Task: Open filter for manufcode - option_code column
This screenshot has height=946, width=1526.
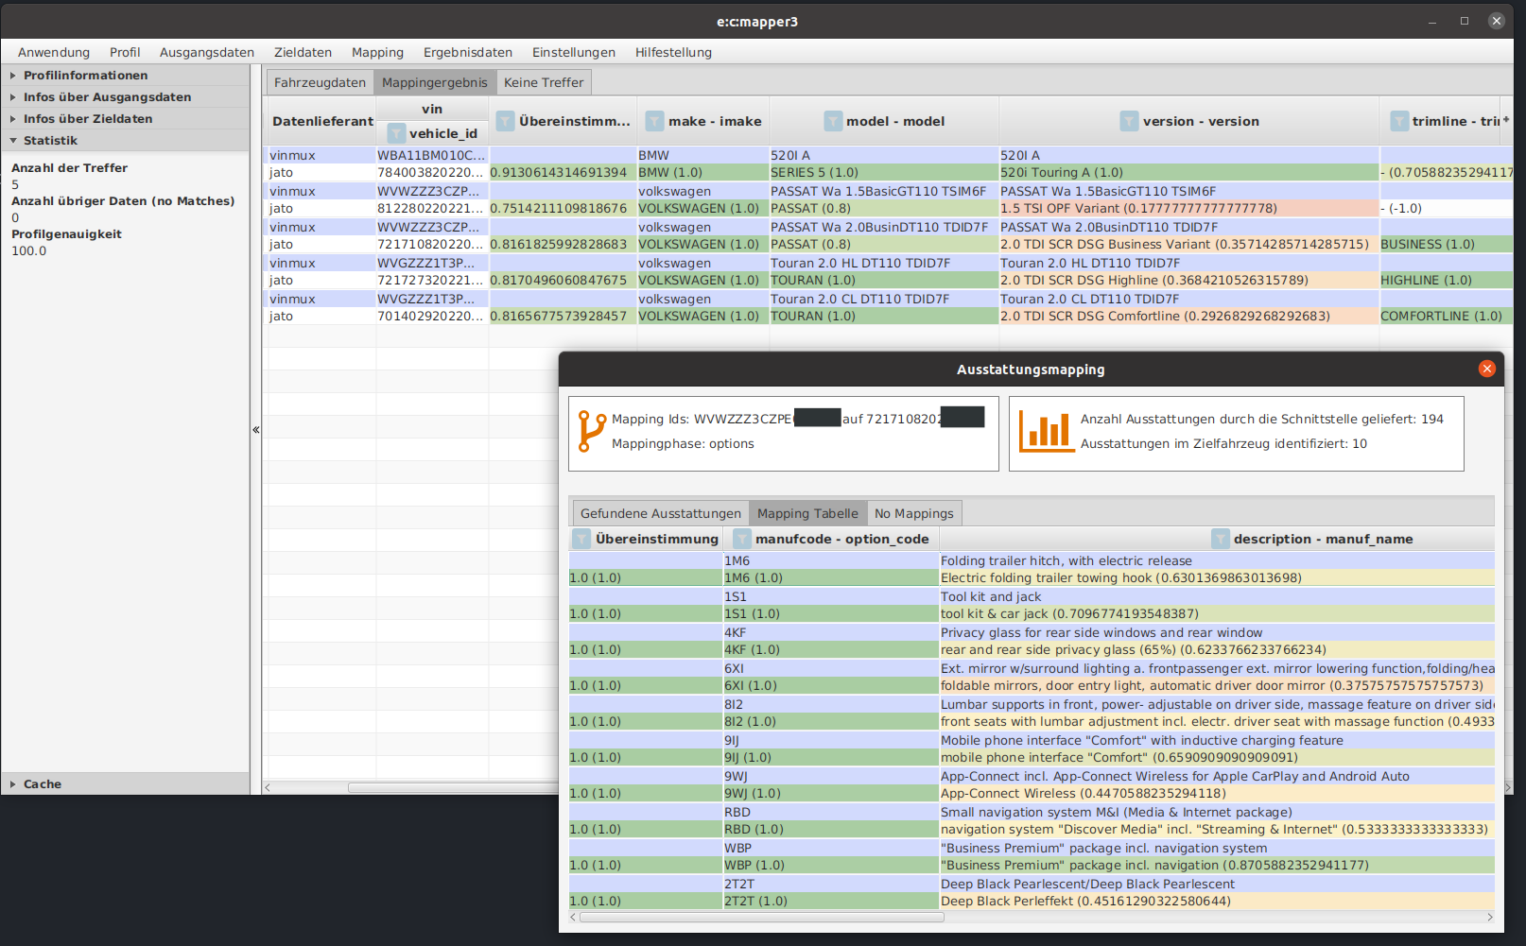Action: tap(742, 539)
